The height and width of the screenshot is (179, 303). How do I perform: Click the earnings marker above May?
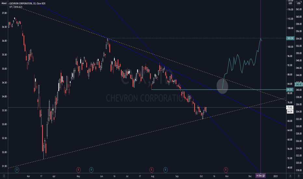click(x=78, y=170)
